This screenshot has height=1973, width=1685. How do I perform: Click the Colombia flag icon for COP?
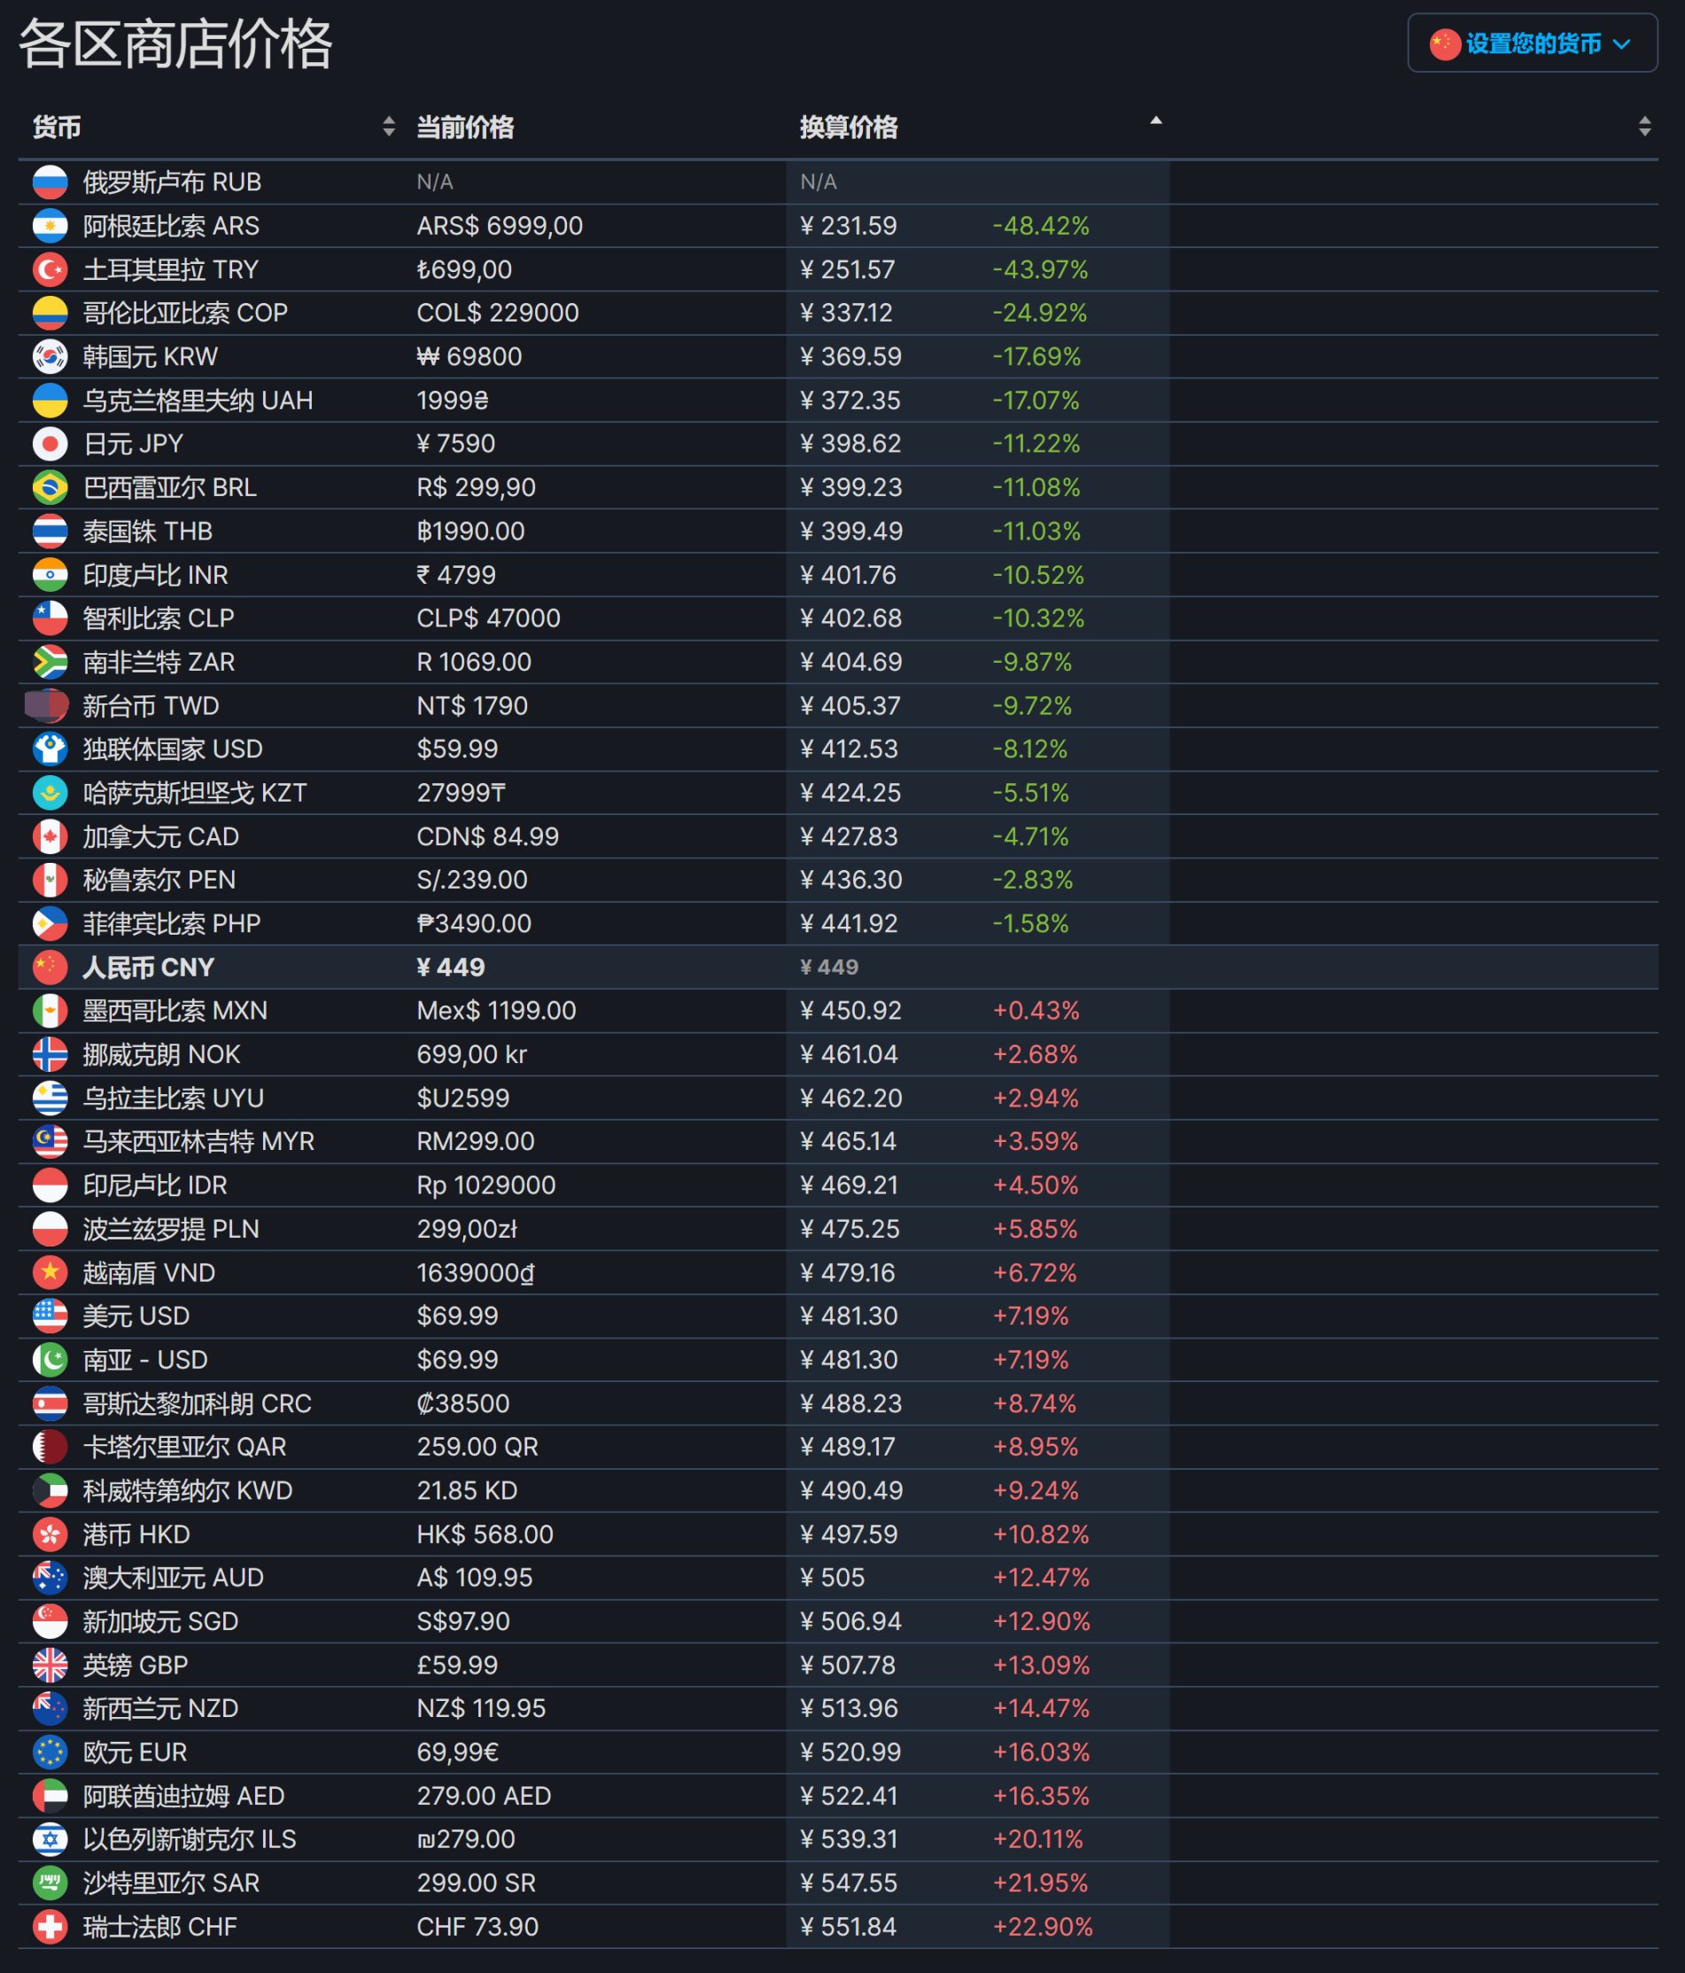50,313
